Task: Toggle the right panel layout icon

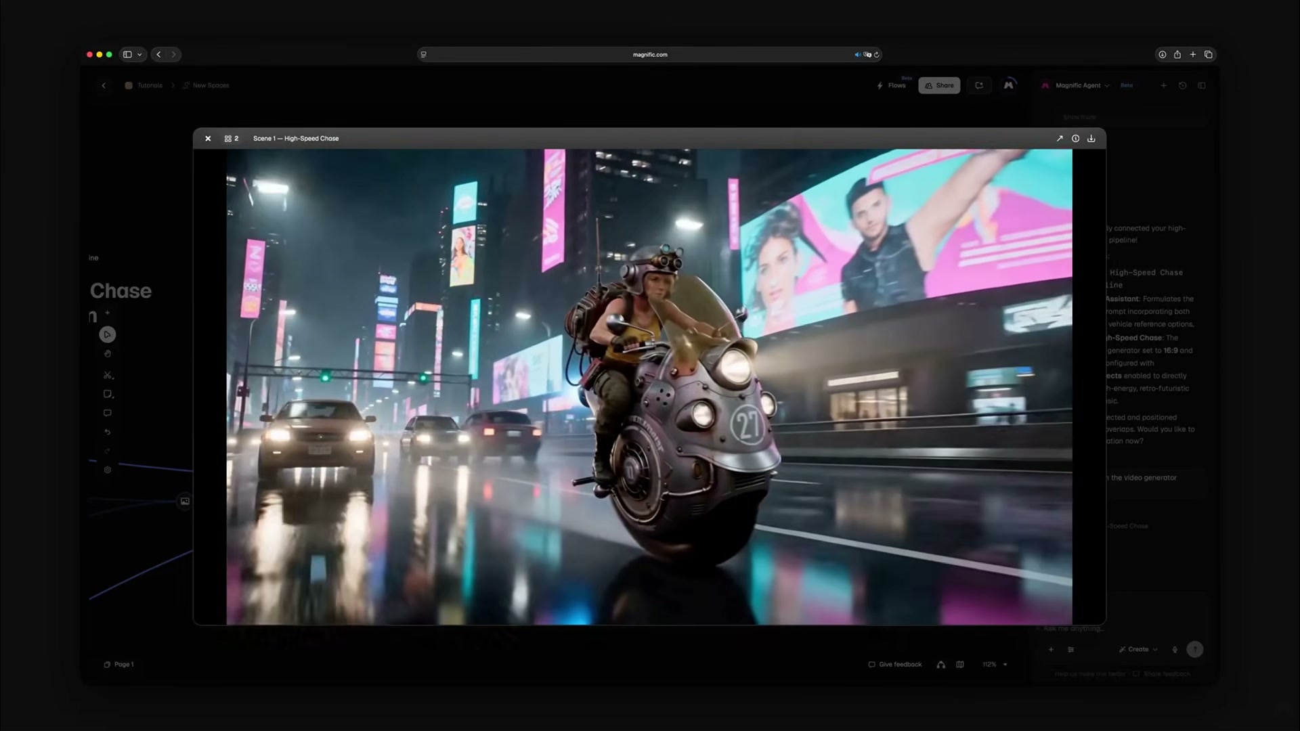Action: tap(1202, 85)
